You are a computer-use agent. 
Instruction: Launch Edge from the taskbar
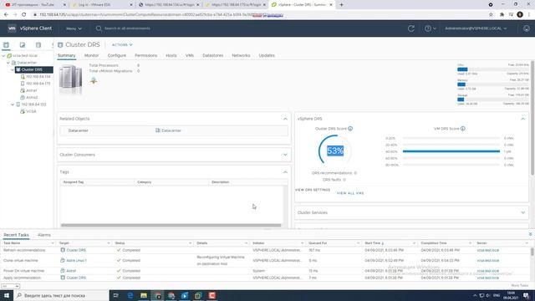click(x=130, y=295)
